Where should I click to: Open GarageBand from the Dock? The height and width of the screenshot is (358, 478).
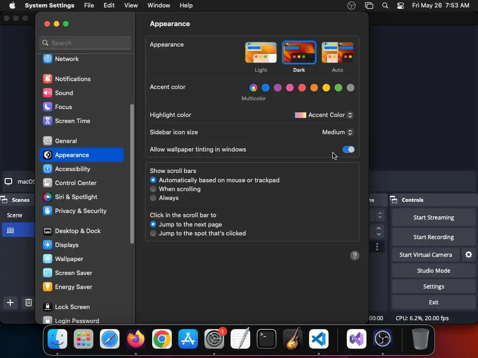tap(293, 339)
